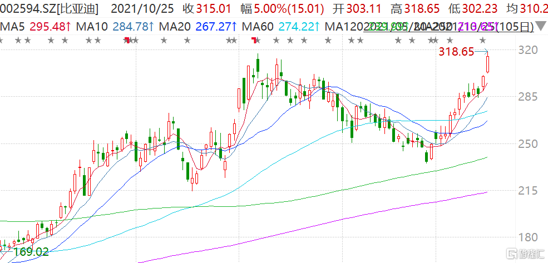Screen dimensions: 548x263
Task: Click the stock code 002594.SZ[比亚迪]
Action: click(x=50, y=9)
